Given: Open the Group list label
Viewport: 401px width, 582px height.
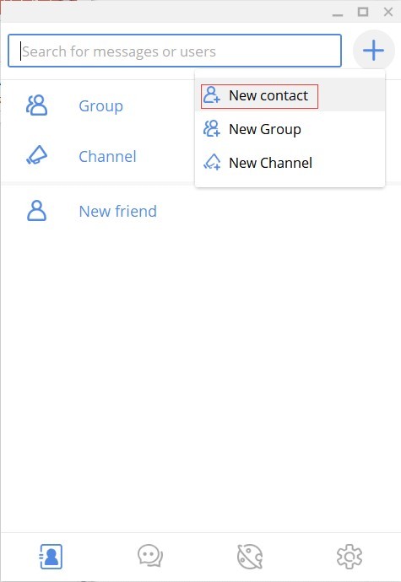Looking at the screenshot, I should coord(100,106).
